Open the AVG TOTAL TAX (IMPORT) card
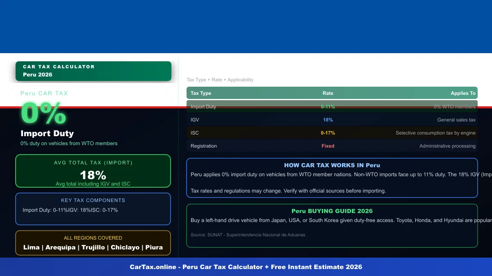492x276 pixels. click(93, 171)
